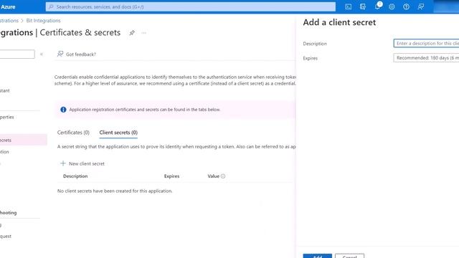This screenshot has height=258, width=459.
Task: Open the Directories and subscriptions filter icon
Action: (x=363, y=6)
